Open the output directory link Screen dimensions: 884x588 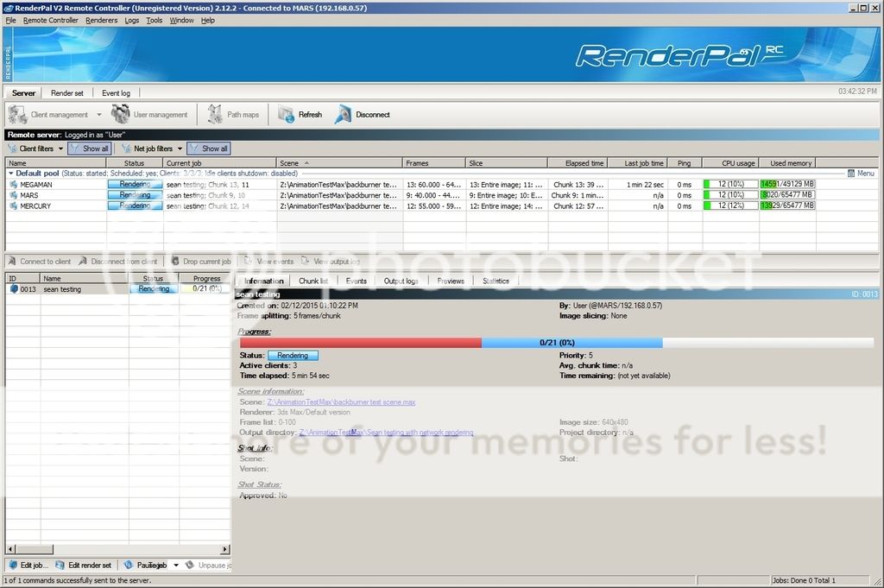[x=386, y=433]
